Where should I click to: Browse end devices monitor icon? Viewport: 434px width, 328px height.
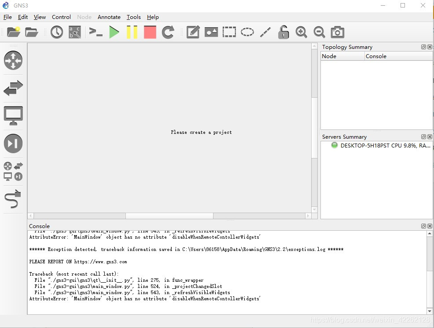point(13,116)
